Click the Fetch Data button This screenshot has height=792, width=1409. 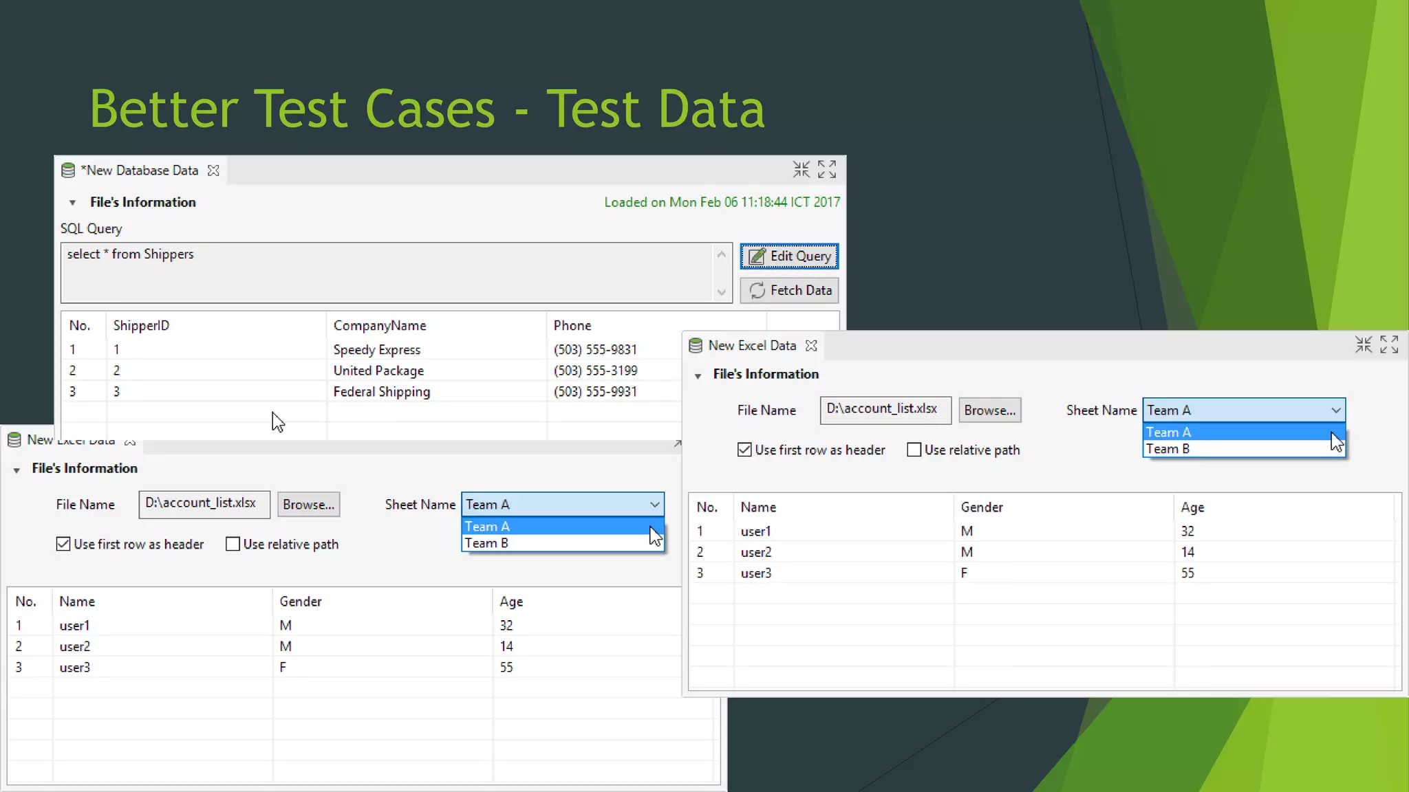789,290
